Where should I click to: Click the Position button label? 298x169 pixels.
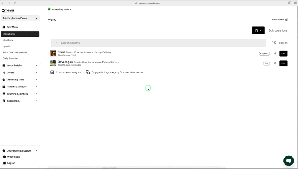click(282, 43)
